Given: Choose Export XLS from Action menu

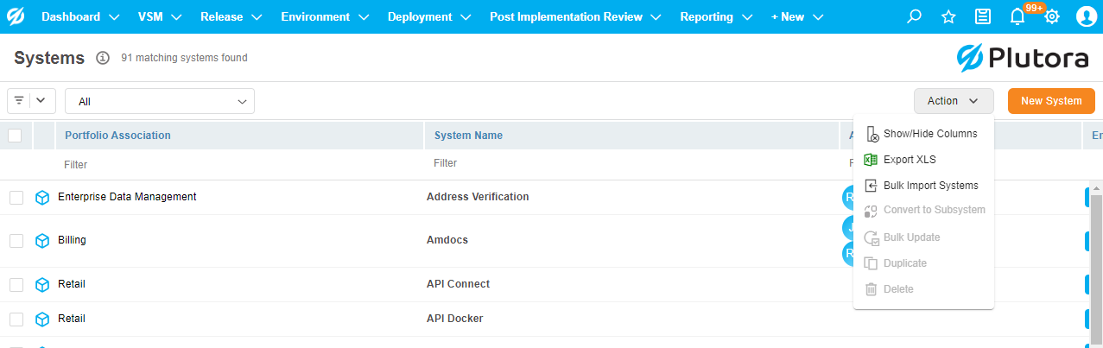Looking at the screenshot, I should tap(910, 160).
